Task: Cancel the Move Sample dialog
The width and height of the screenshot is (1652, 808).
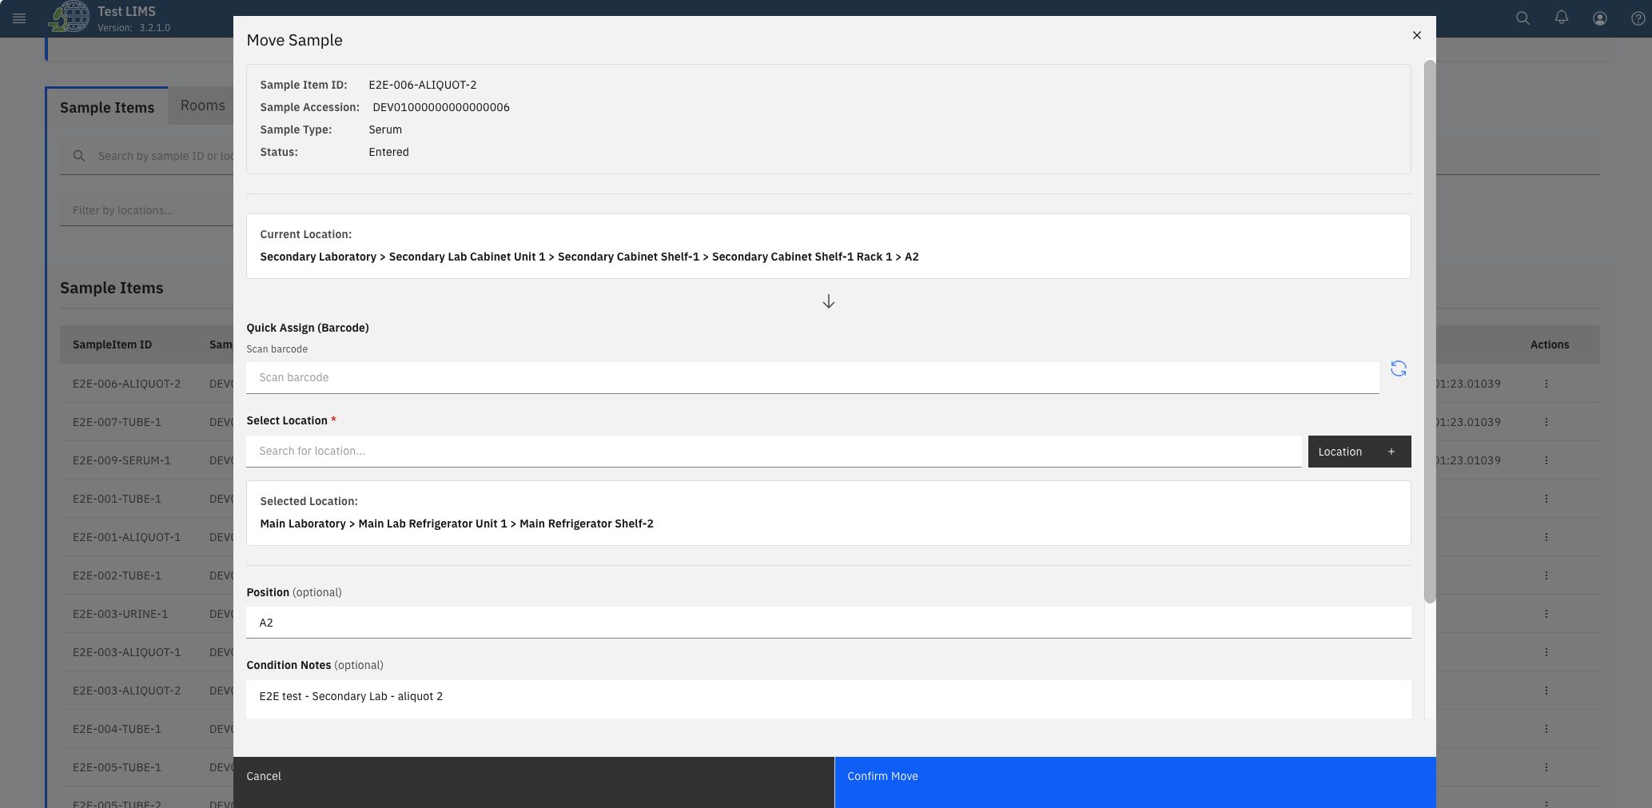Action: [534, 782]
